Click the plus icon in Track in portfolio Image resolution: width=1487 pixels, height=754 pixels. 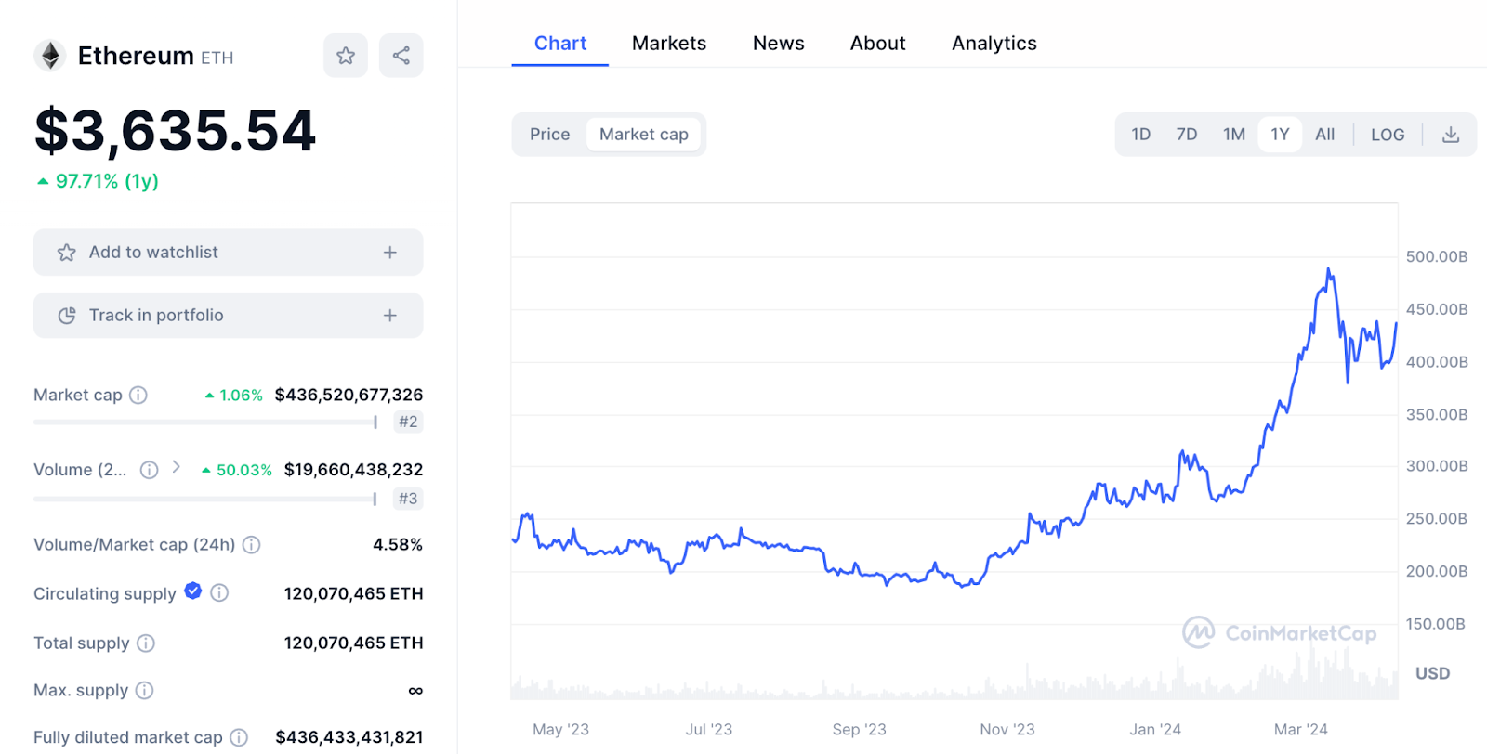coord(390,316)
